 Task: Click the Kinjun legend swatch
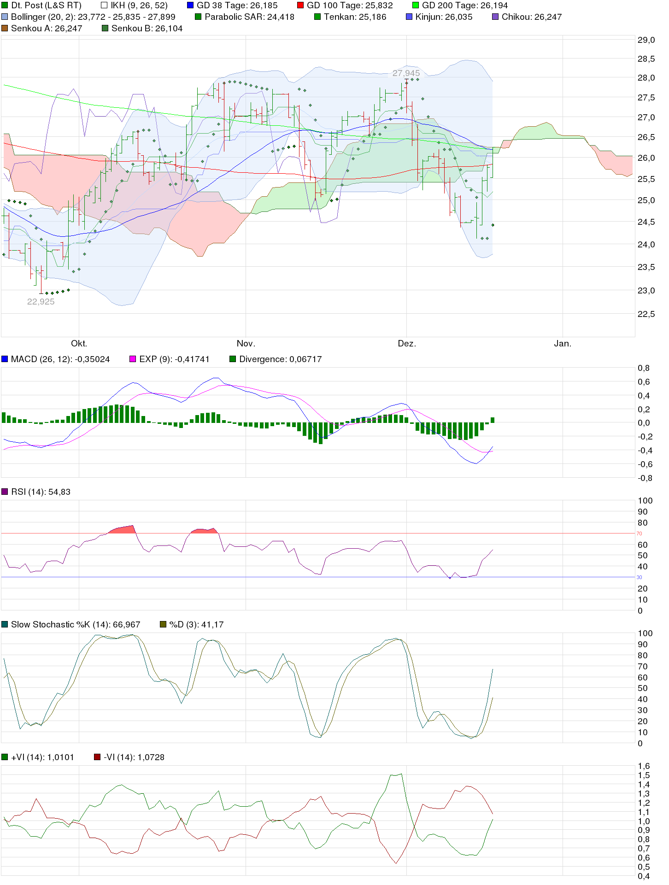409,17
